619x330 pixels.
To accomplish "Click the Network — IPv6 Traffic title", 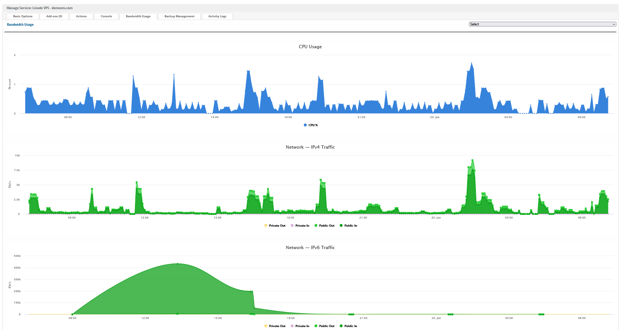I will click(310, 248).
